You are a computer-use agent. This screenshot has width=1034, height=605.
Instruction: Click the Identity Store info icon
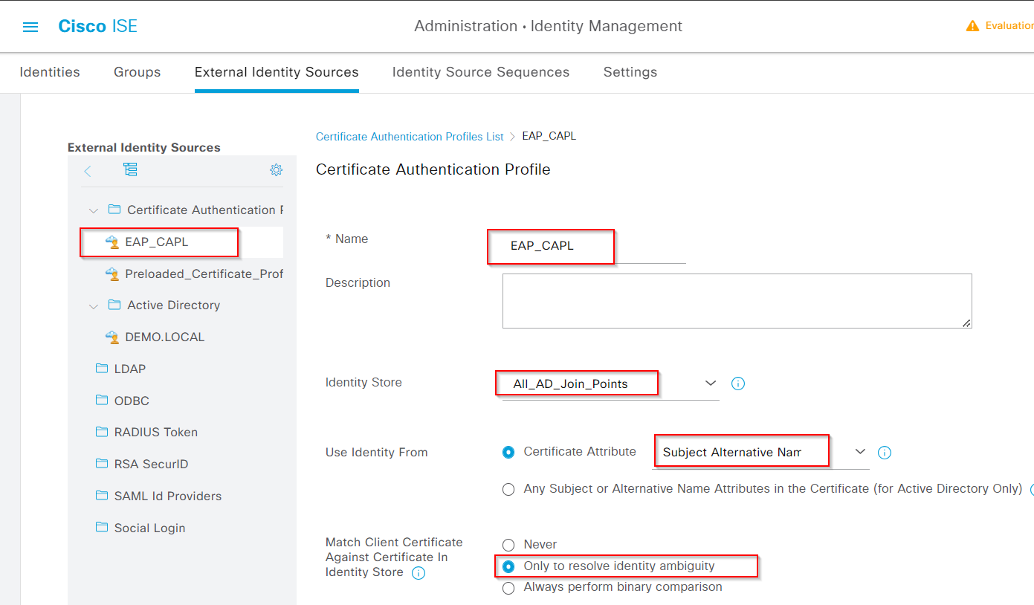(x=738, y=384)
